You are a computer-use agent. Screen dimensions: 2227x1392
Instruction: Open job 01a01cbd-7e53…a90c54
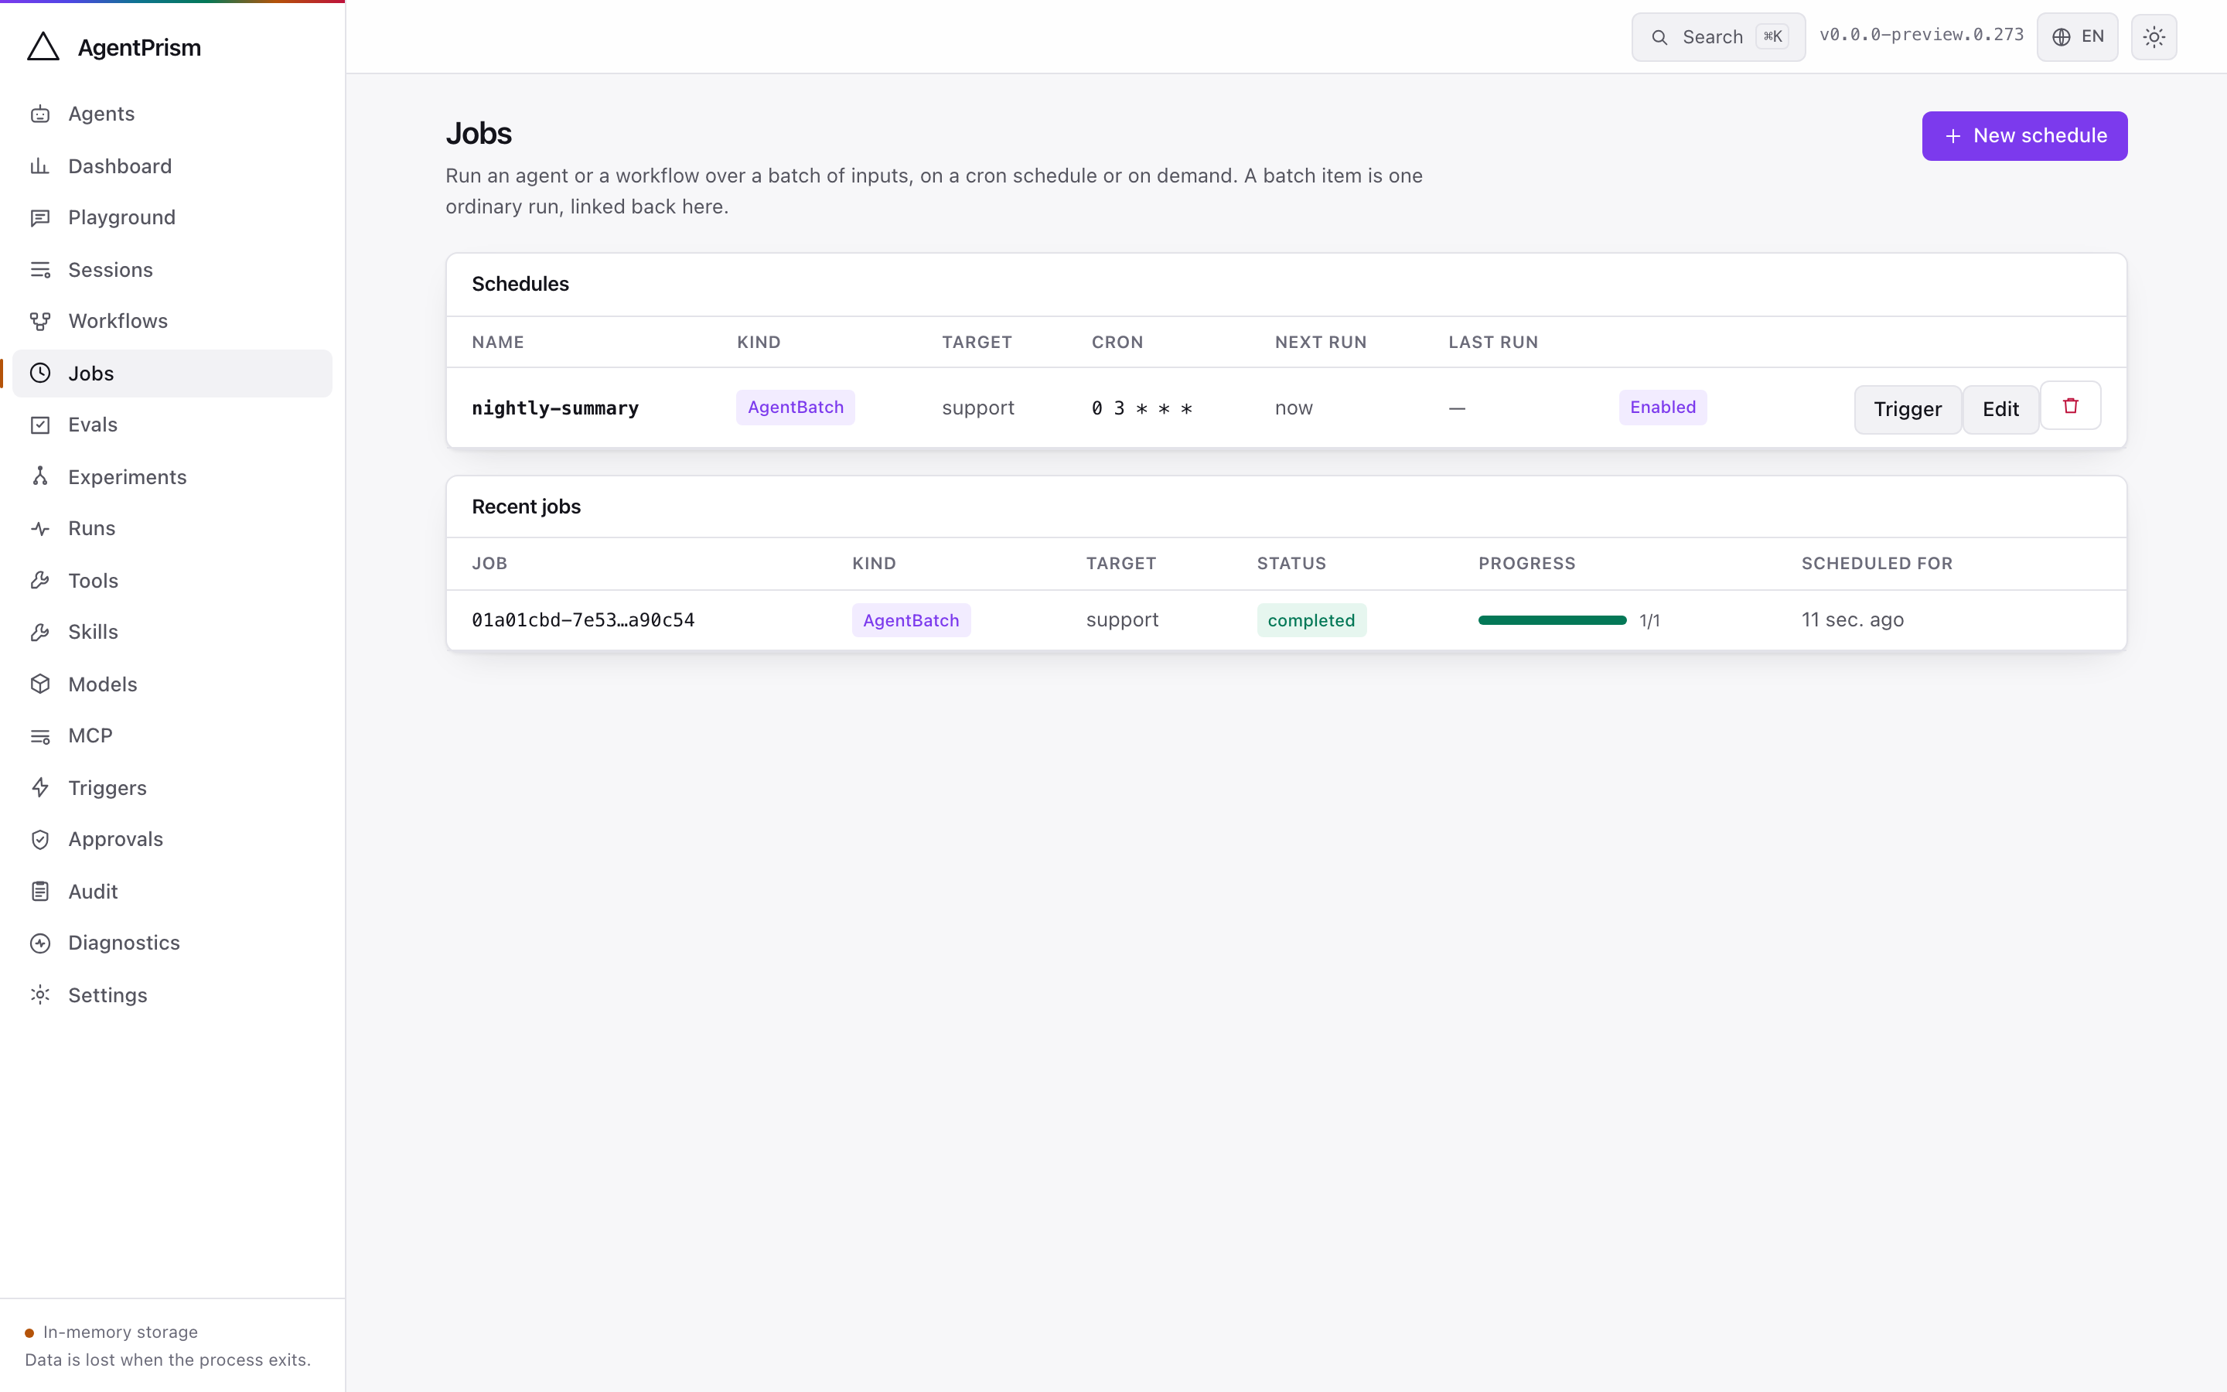tap(584, 619)
